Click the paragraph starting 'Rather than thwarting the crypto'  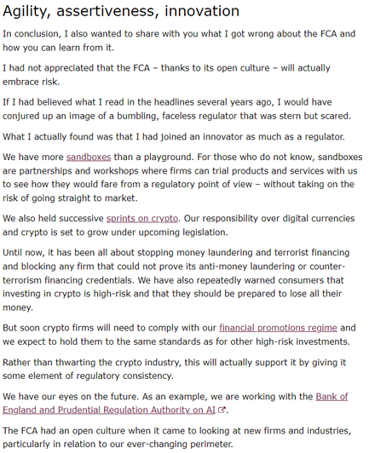pos(175,369)
